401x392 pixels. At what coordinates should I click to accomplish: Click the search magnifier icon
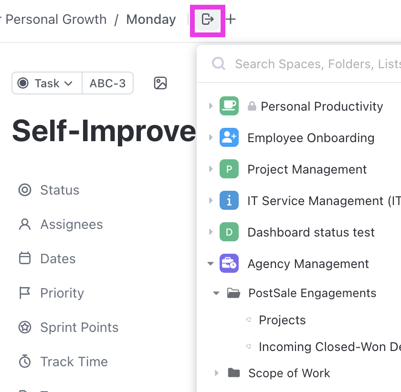pyautogui.click(x=218, y=63)
